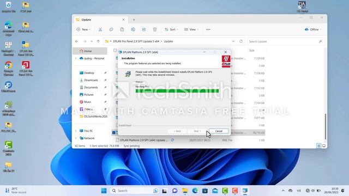Switch to details view layout icon

(318, 146)
